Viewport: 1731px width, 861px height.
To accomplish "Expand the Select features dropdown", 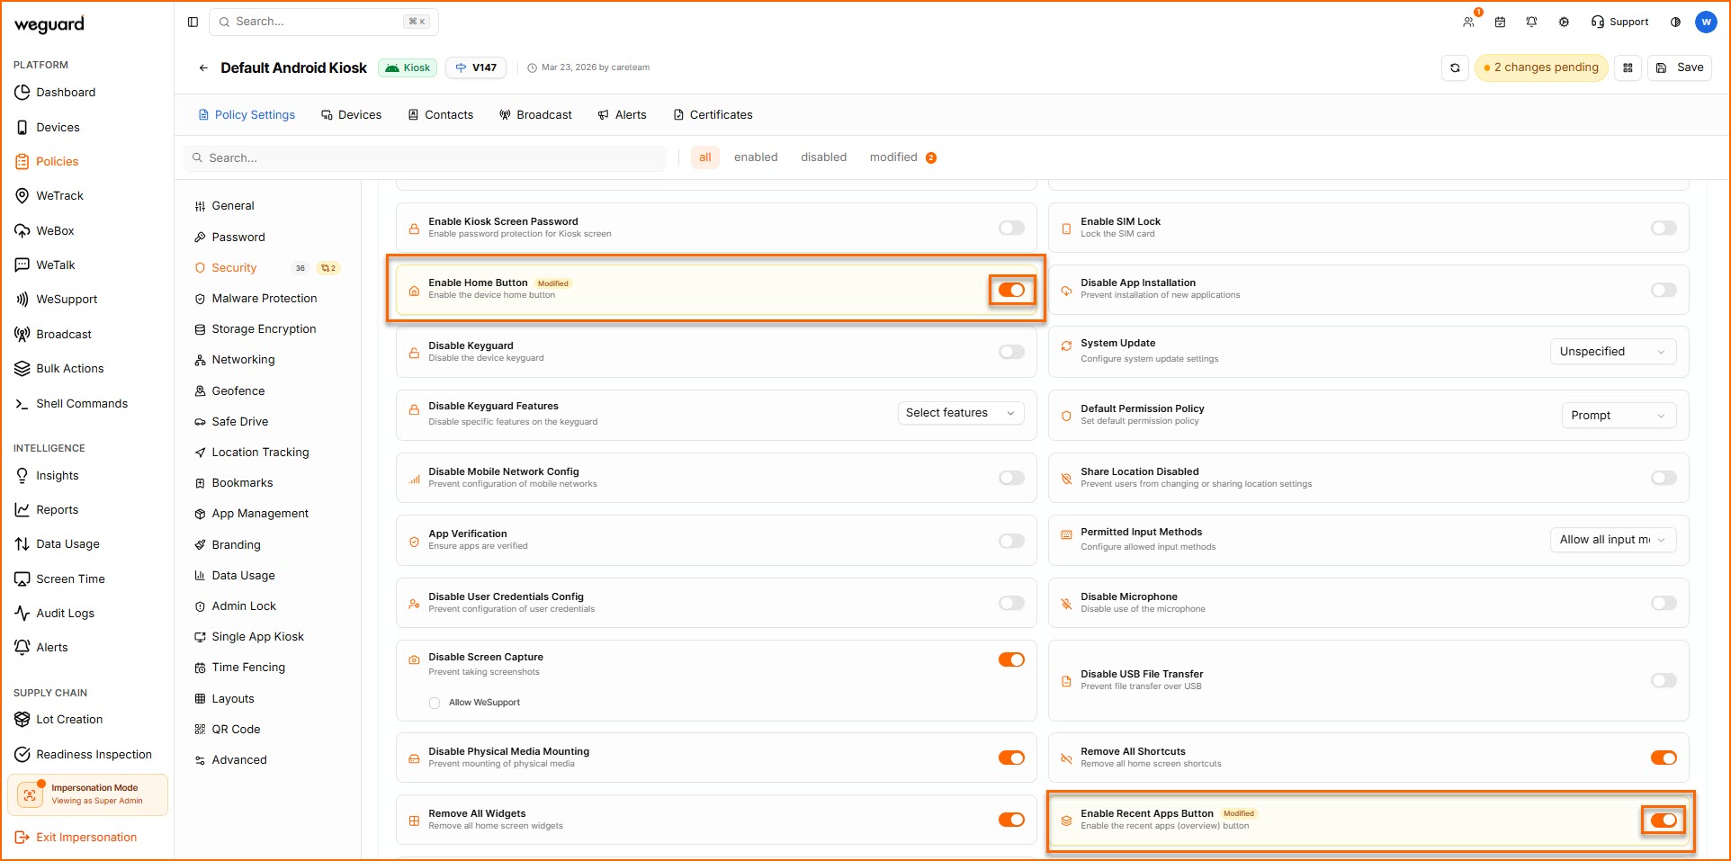I will [x=960, y=413].
